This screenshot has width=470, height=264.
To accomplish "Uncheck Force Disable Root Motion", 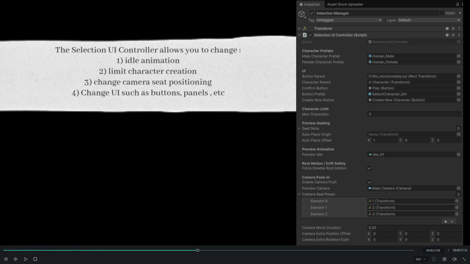I will pyautogui.click(x=369, y=168).
